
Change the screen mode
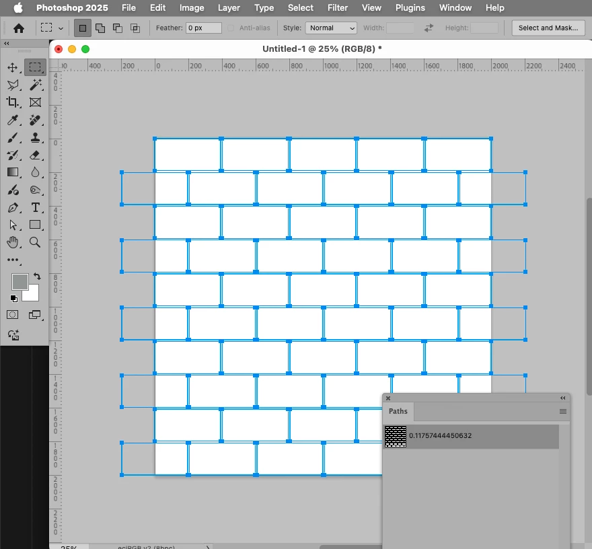click(35, 315)
